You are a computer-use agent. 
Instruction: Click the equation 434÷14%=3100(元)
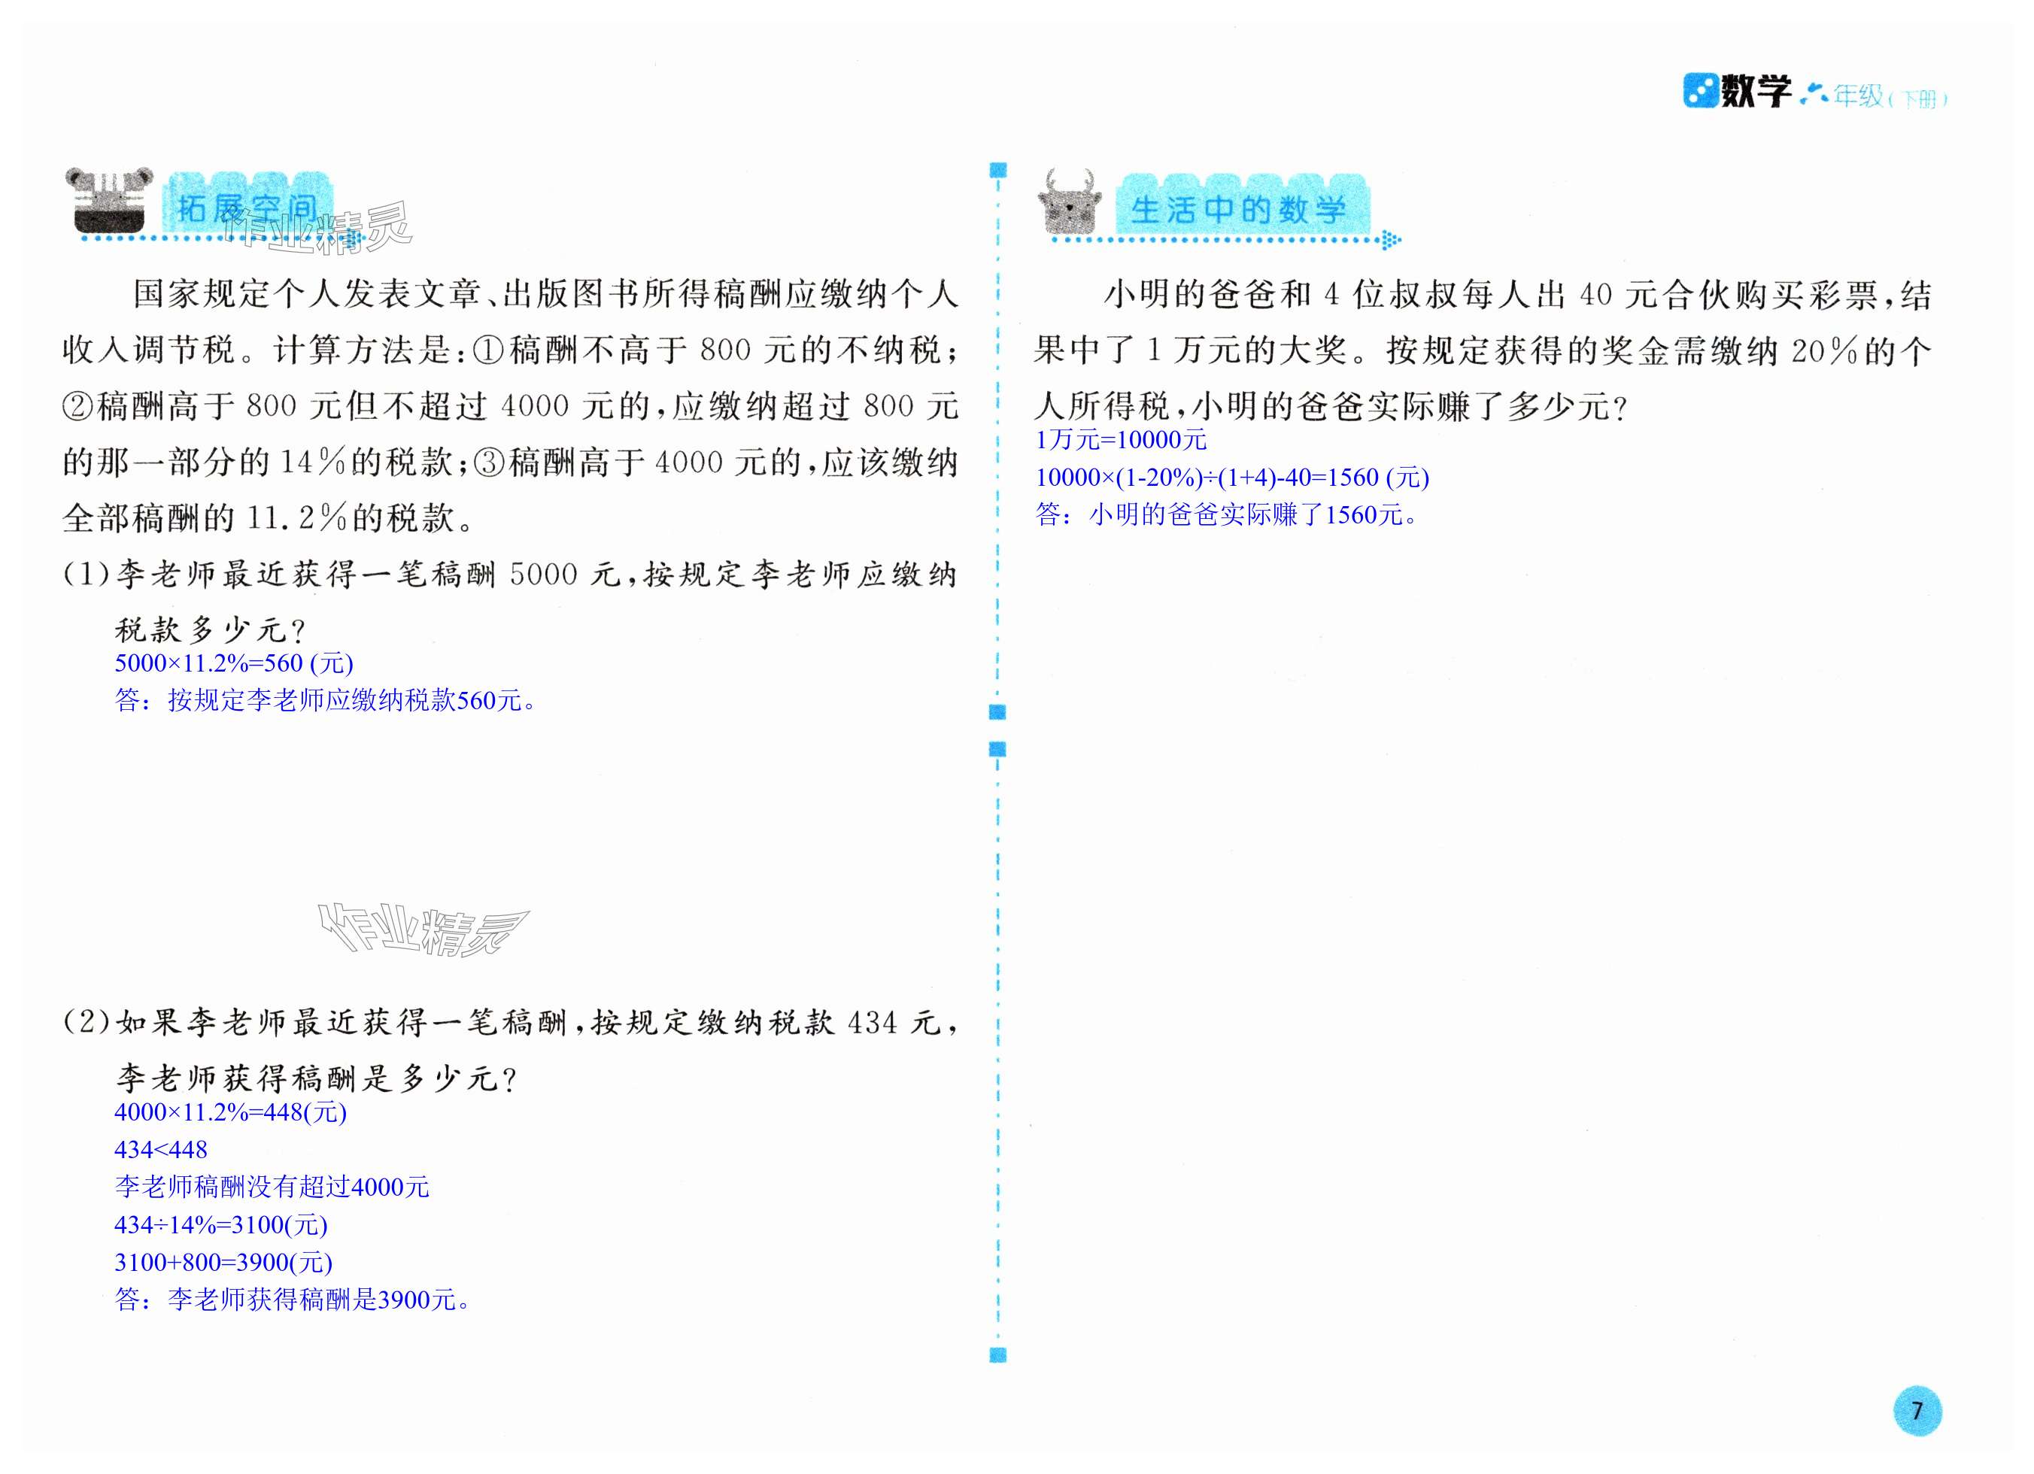click(220, 1225)
